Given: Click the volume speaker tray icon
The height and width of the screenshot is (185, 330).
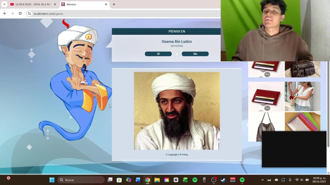Looking at the screenshot, I should pyautogui.click(x=302, y=180).
